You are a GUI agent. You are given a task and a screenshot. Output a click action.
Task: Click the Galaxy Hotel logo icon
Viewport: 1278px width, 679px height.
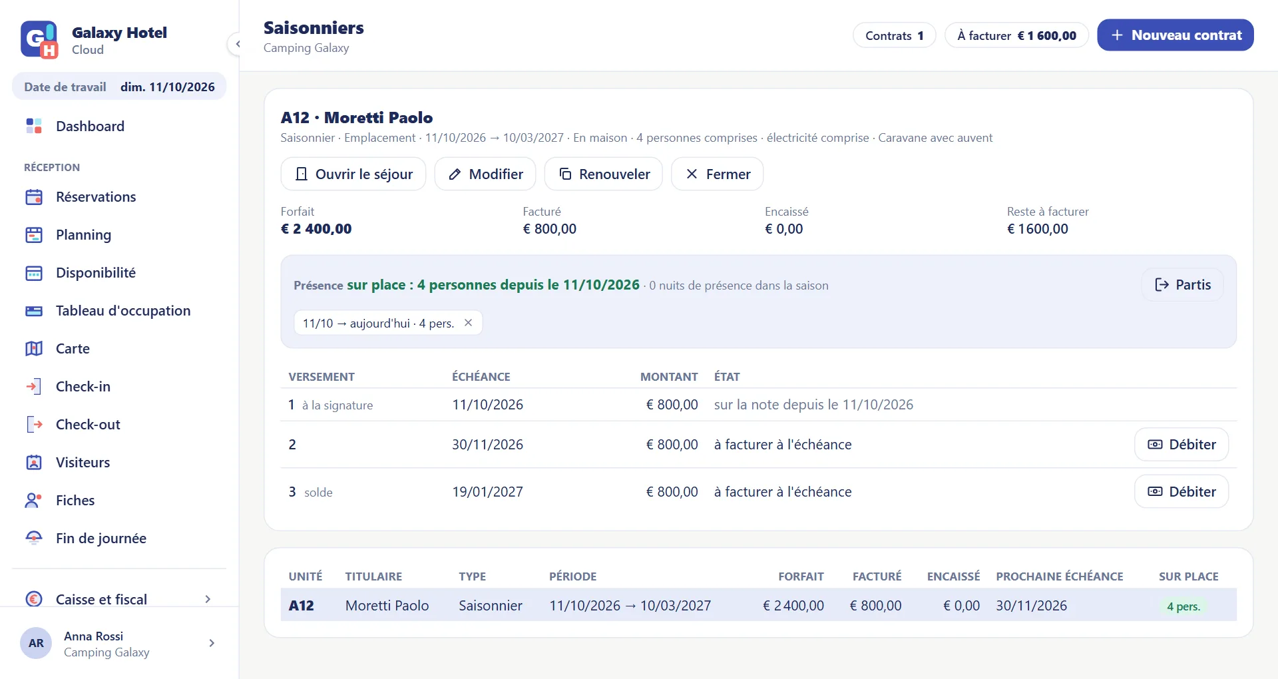[x=39, y=39]
